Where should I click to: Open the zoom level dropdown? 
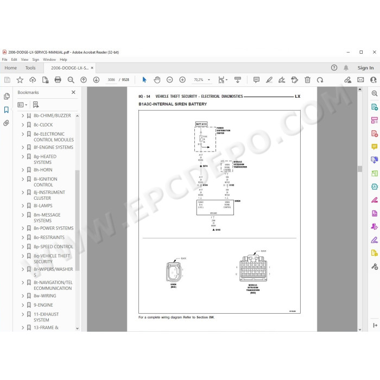pos(208,80)
